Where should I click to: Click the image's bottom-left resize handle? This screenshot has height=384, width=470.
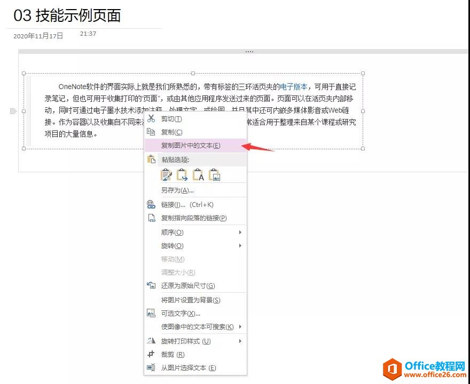tap(23, 148)
